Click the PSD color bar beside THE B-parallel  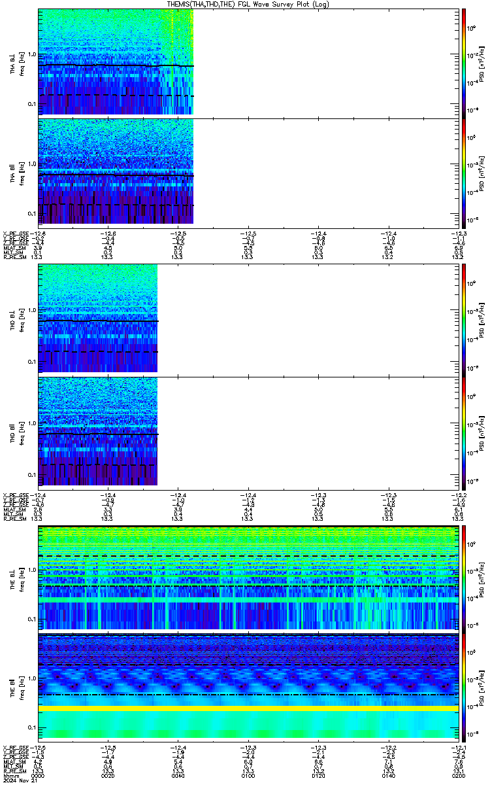[x=464, y=688]
